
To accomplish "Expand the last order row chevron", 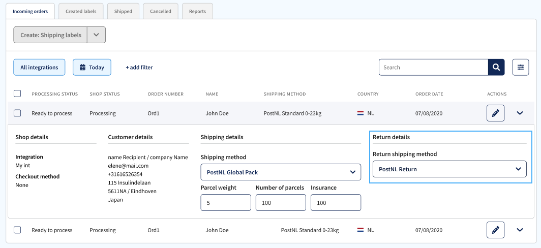I will (520, 230).
